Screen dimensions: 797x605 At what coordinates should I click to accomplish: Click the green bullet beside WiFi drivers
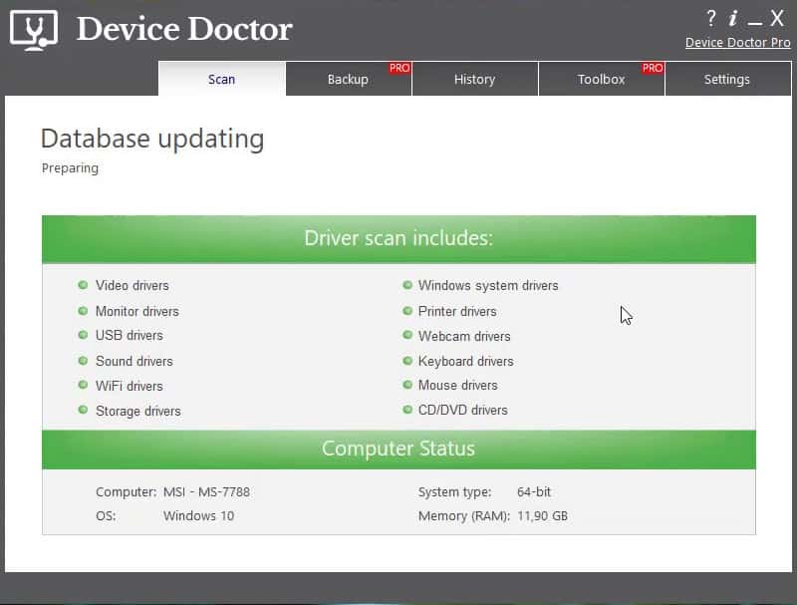[83, 385]
